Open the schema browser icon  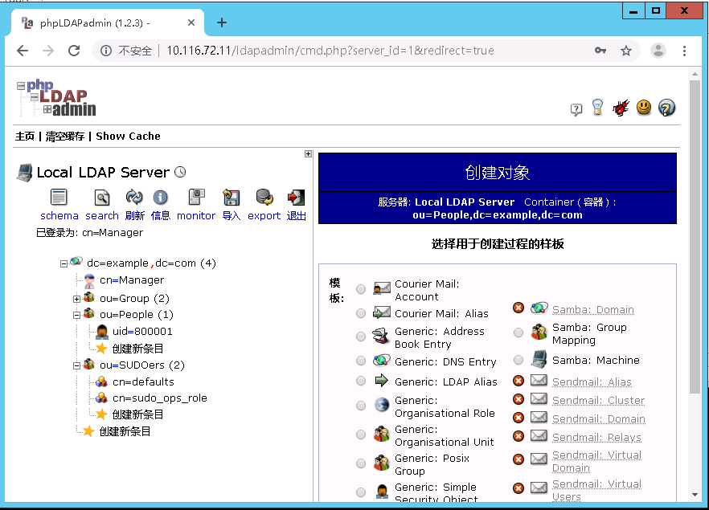click(59, 198)
